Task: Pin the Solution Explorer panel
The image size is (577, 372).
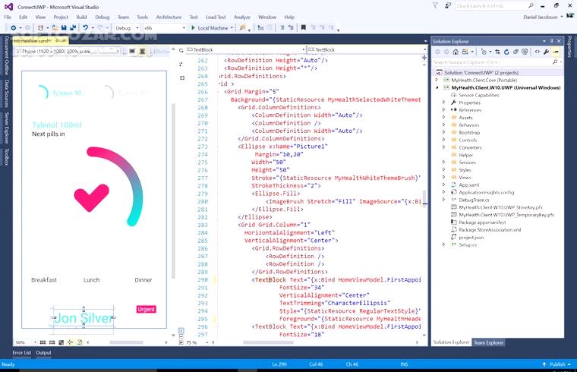Action: click(x=552, y=41)
